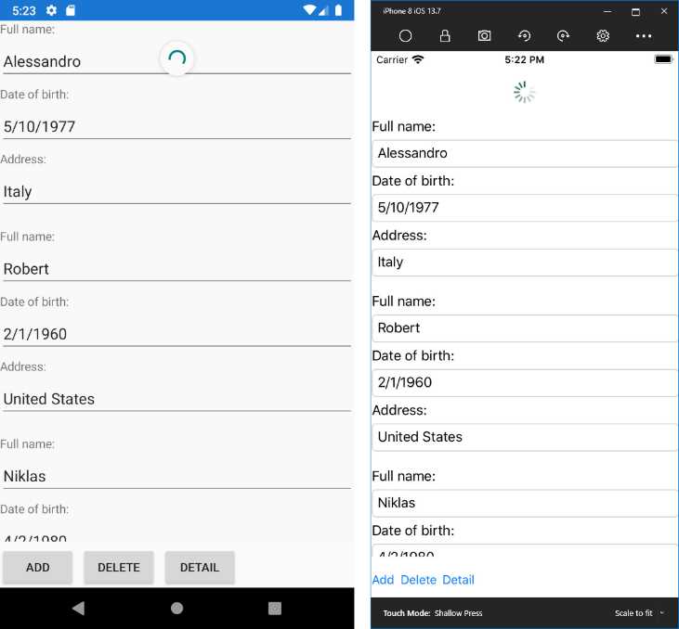
Task: Tap battery icon in Android status bar
Action: click(x=339, y=10)
